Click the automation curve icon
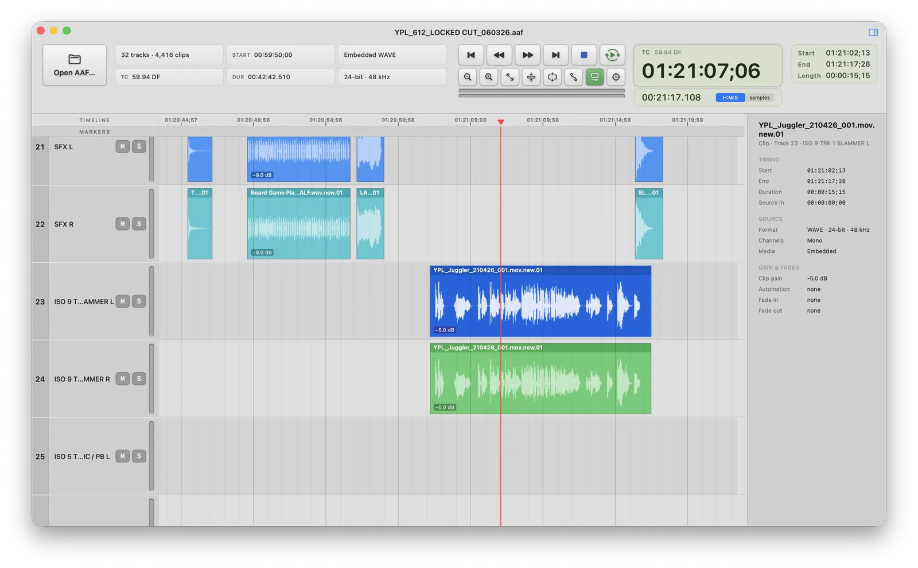Screen dimensions: 918x568 574,77
